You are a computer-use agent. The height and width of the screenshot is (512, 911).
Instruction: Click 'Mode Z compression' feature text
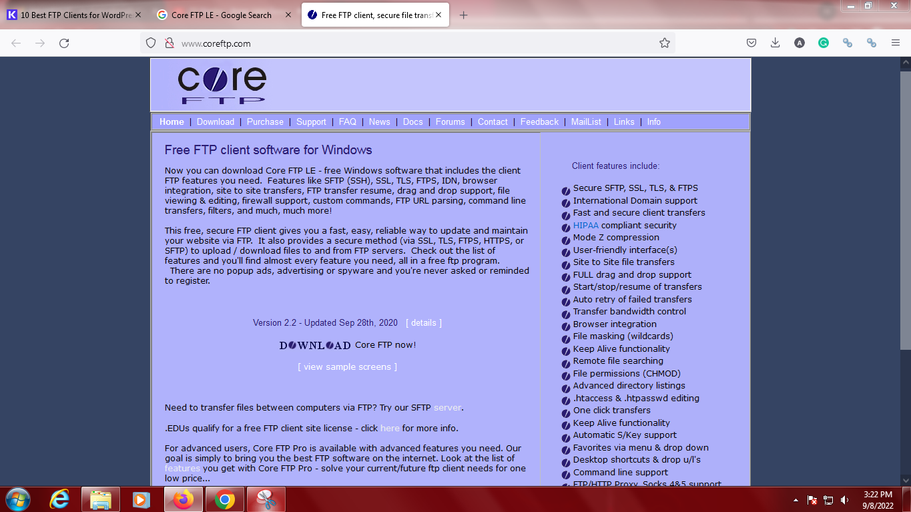pos(616,237)
